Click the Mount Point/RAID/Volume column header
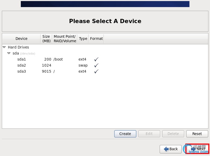 point(65,39)
